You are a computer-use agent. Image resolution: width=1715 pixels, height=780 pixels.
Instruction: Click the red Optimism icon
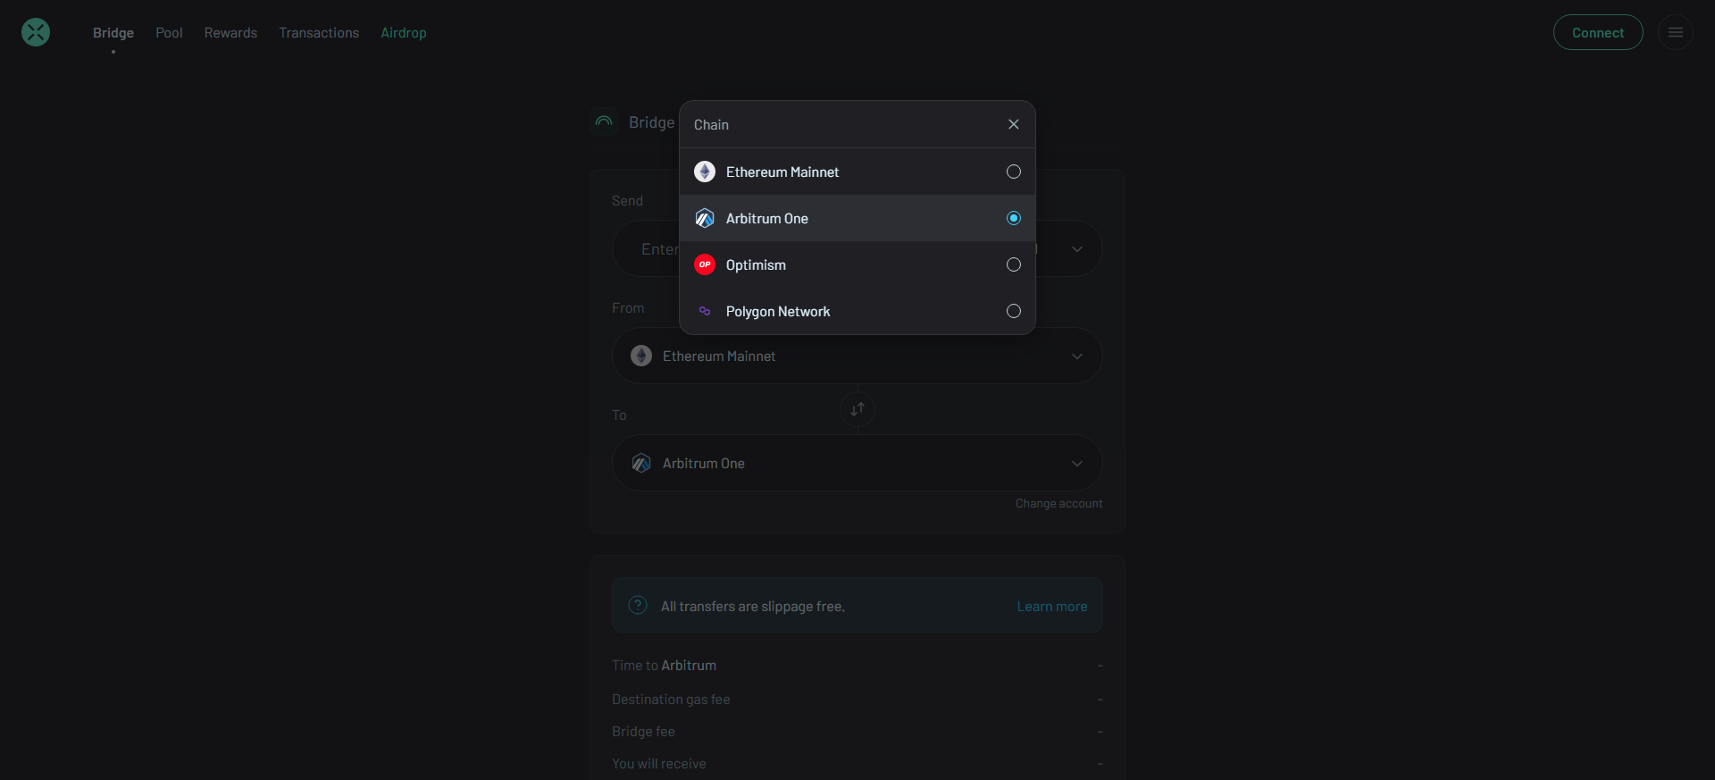coord(705,264)
